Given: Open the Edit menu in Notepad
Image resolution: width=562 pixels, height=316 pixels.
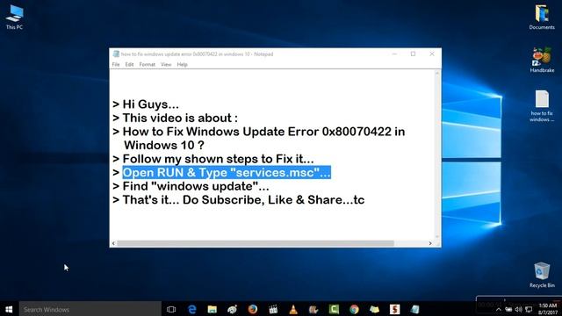Looking at the screenshot, I should [129, 64].
